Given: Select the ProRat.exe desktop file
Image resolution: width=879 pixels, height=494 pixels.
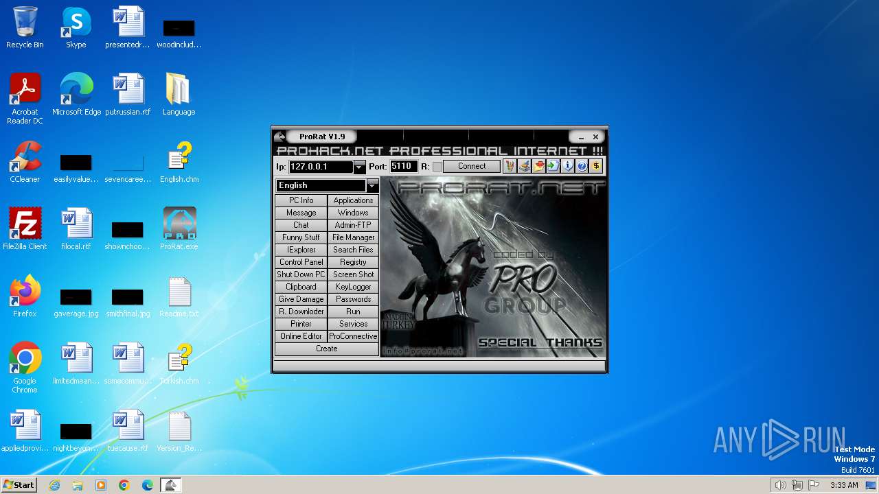Looking at the screenshot, I should click(179, 229).
